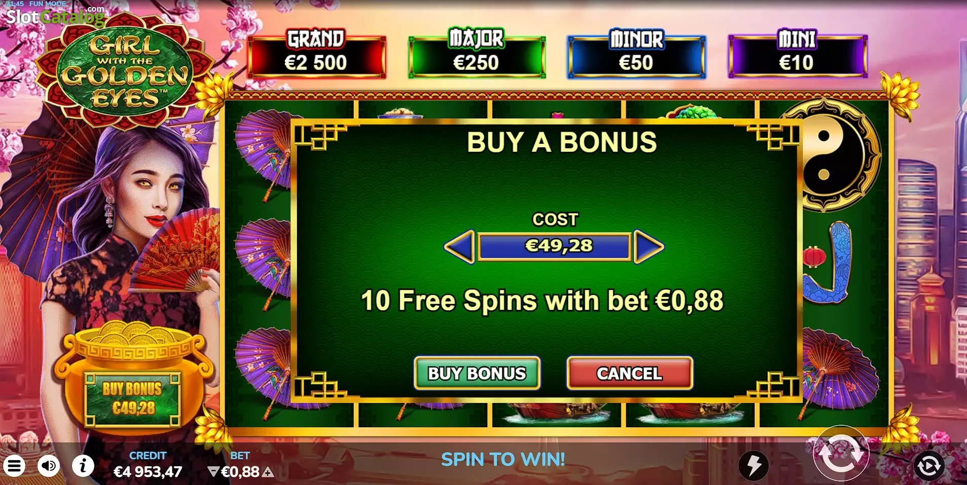The height and width of the screenshot is (485, 967).
Task: Increase the bet with up arrow
Action: click(x=268, y=472)
